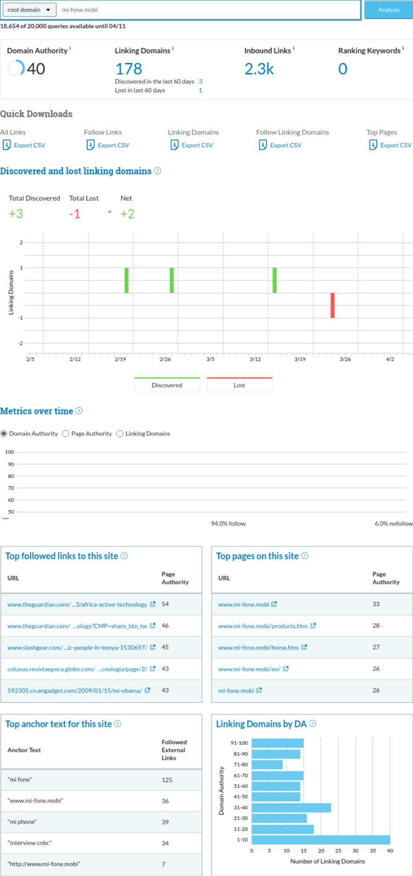Expand help for Top followed links section
This screenshot has height=876, width=413.
[x=124, y=556]
